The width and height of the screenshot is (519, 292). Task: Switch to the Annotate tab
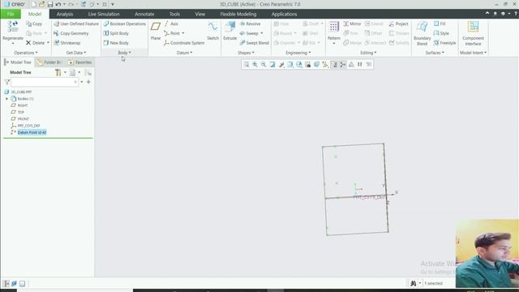pyautogui.click(x=144, y=14)
